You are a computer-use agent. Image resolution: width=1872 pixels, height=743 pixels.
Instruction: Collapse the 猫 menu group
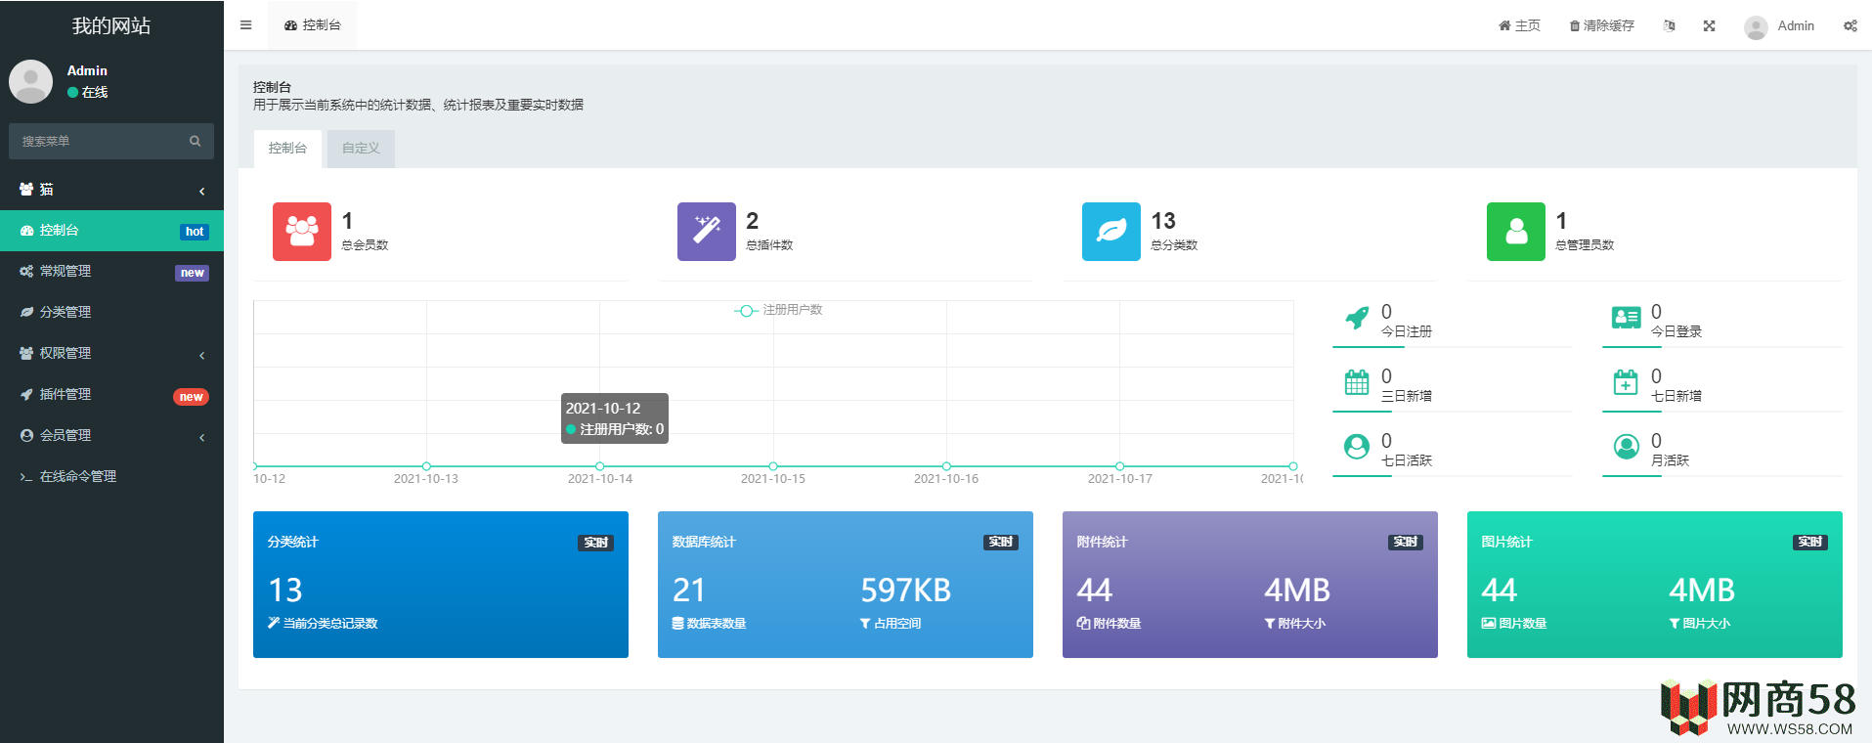111,190
